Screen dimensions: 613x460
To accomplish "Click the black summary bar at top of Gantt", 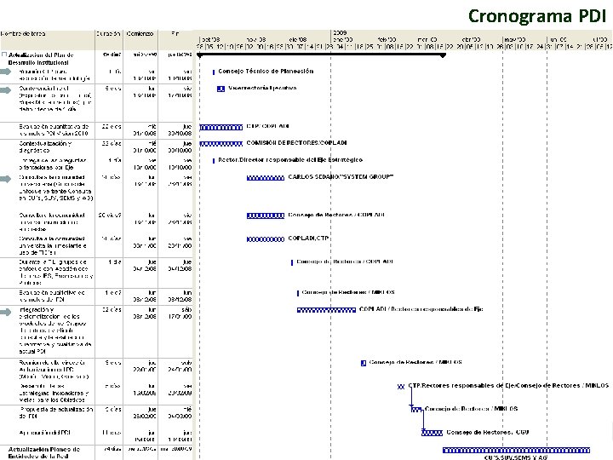I will [321, 55].
